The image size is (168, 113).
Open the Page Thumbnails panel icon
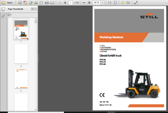[x=3, y=9]
